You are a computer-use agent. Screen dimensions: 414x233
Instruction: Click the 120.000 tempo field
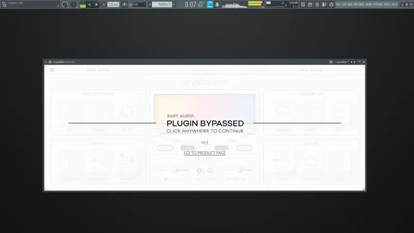click(x=113, y=5)
